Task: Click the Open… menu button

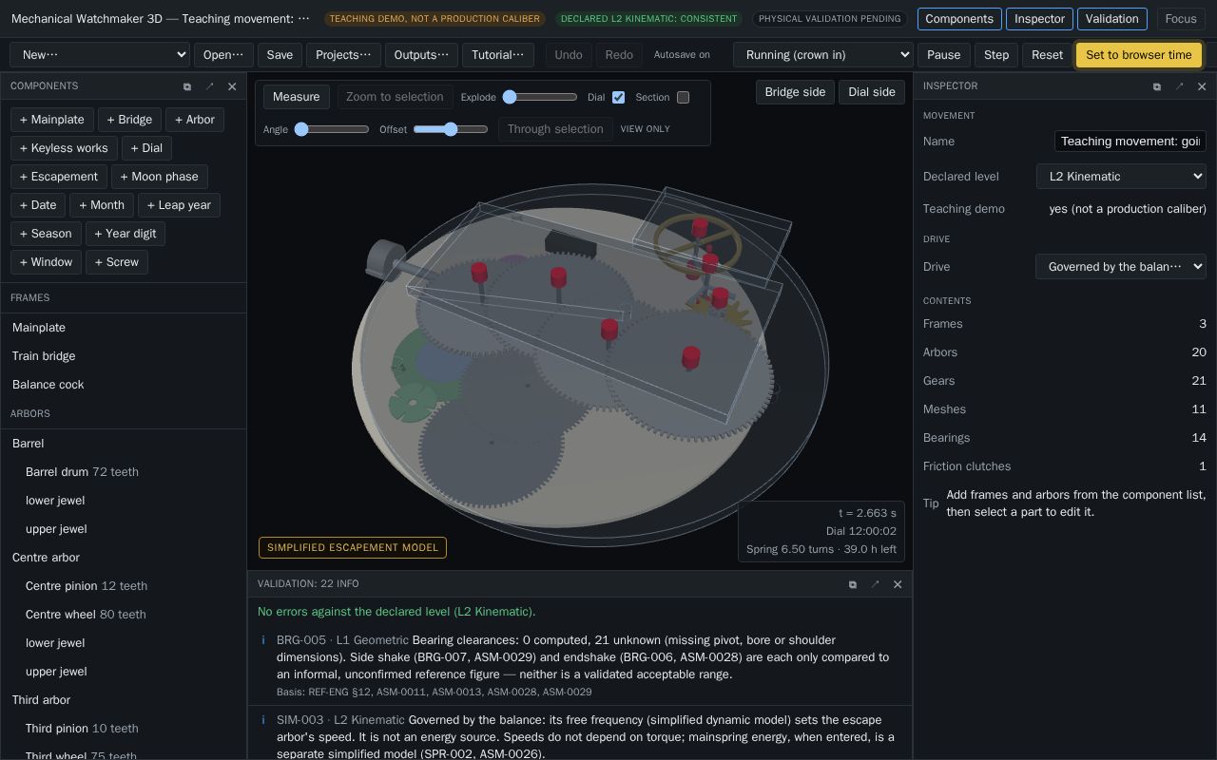Action: point(223,55)
